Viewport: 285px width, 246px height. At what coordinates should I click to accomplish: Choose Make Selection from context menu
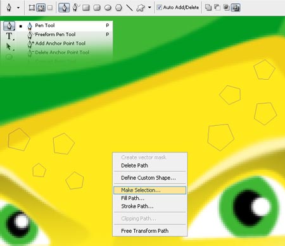point(149,190)
